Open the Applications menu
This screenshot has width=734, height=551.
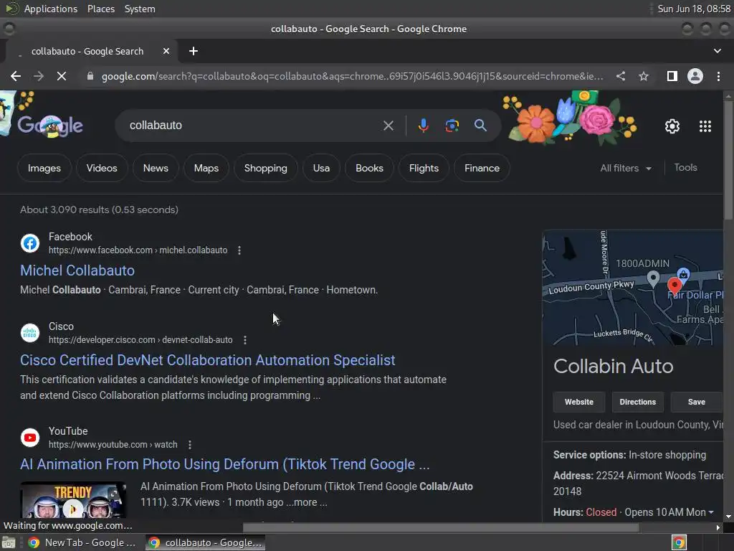click(51, 9)
